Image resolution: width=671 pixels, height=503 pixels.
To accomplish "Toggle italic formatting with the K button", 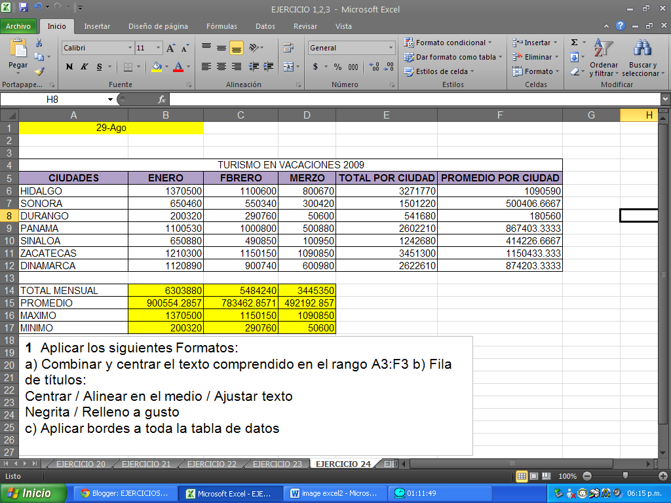I will pos(84,67).
